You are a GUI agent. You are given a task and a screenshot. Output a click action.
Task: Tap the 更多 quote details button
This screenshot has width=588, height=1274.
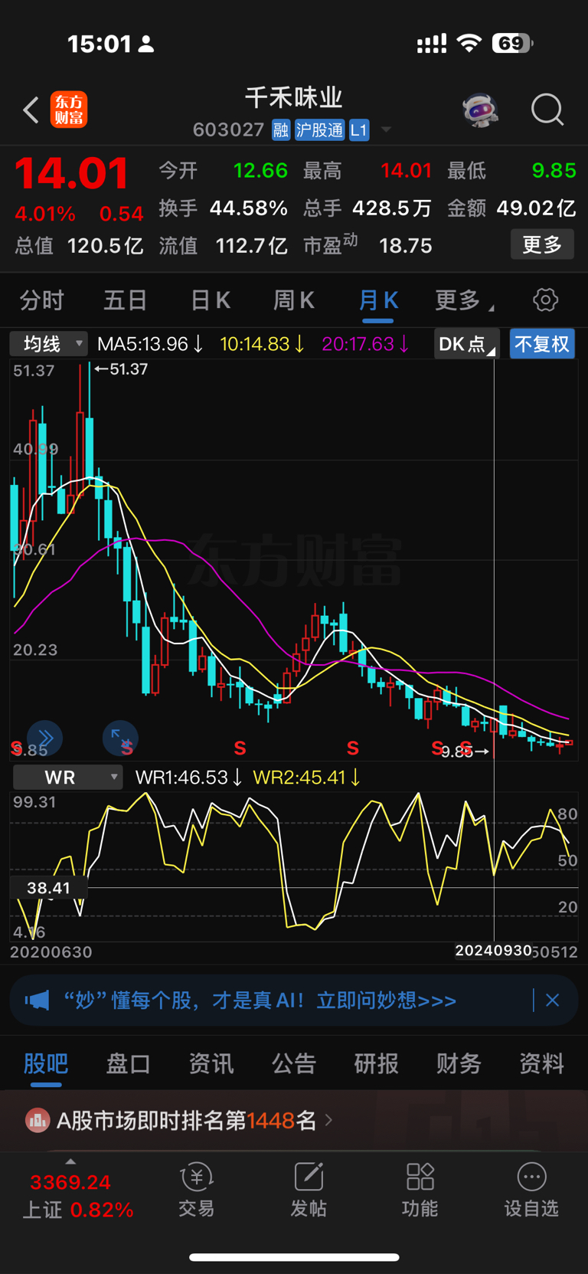pos(542,245)
